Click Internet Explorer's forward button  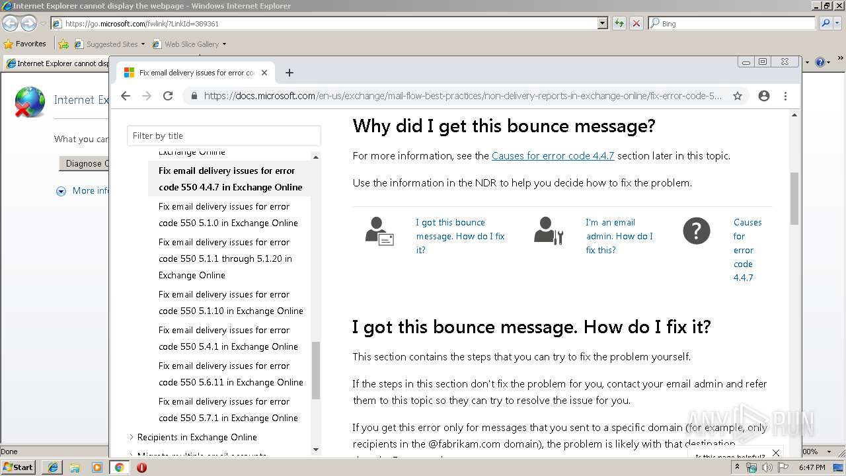point(28,23)
